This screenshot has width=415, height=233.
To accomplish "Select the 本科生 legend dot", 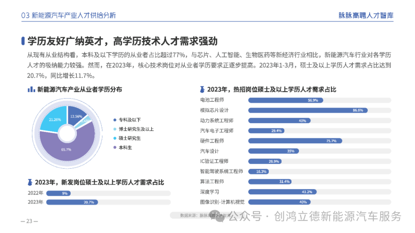I will 115,147.
